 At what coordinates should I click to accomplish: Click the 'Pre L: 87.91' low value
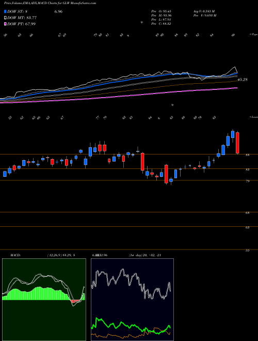161,20
